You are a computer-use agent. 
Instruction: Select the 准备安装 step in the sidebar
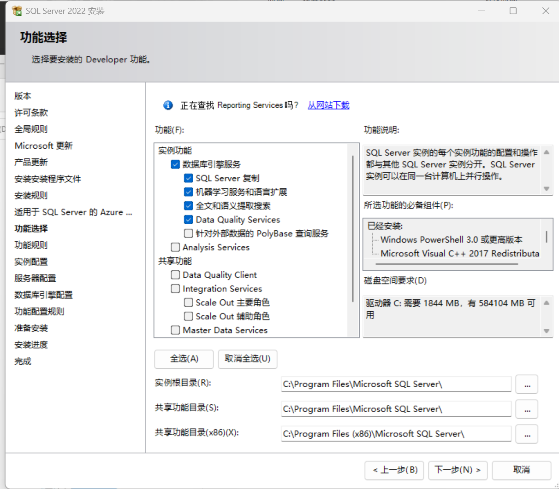[x=31, y=328]
